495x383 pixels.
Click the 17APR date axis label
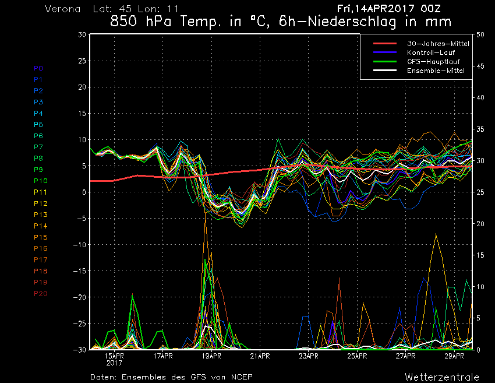click(x=163, y=356)
